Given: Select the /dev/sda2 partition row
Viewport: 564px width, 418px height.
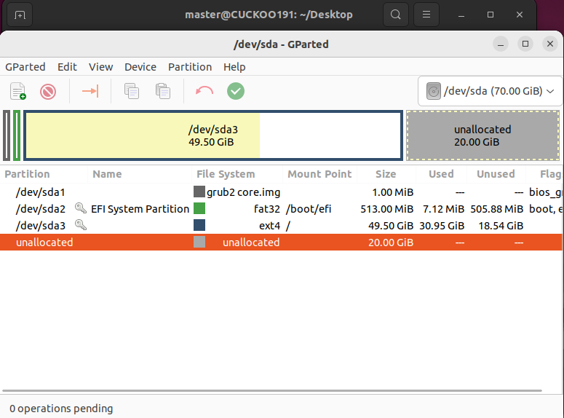Looking at the screenshot, I should (282, 209).
